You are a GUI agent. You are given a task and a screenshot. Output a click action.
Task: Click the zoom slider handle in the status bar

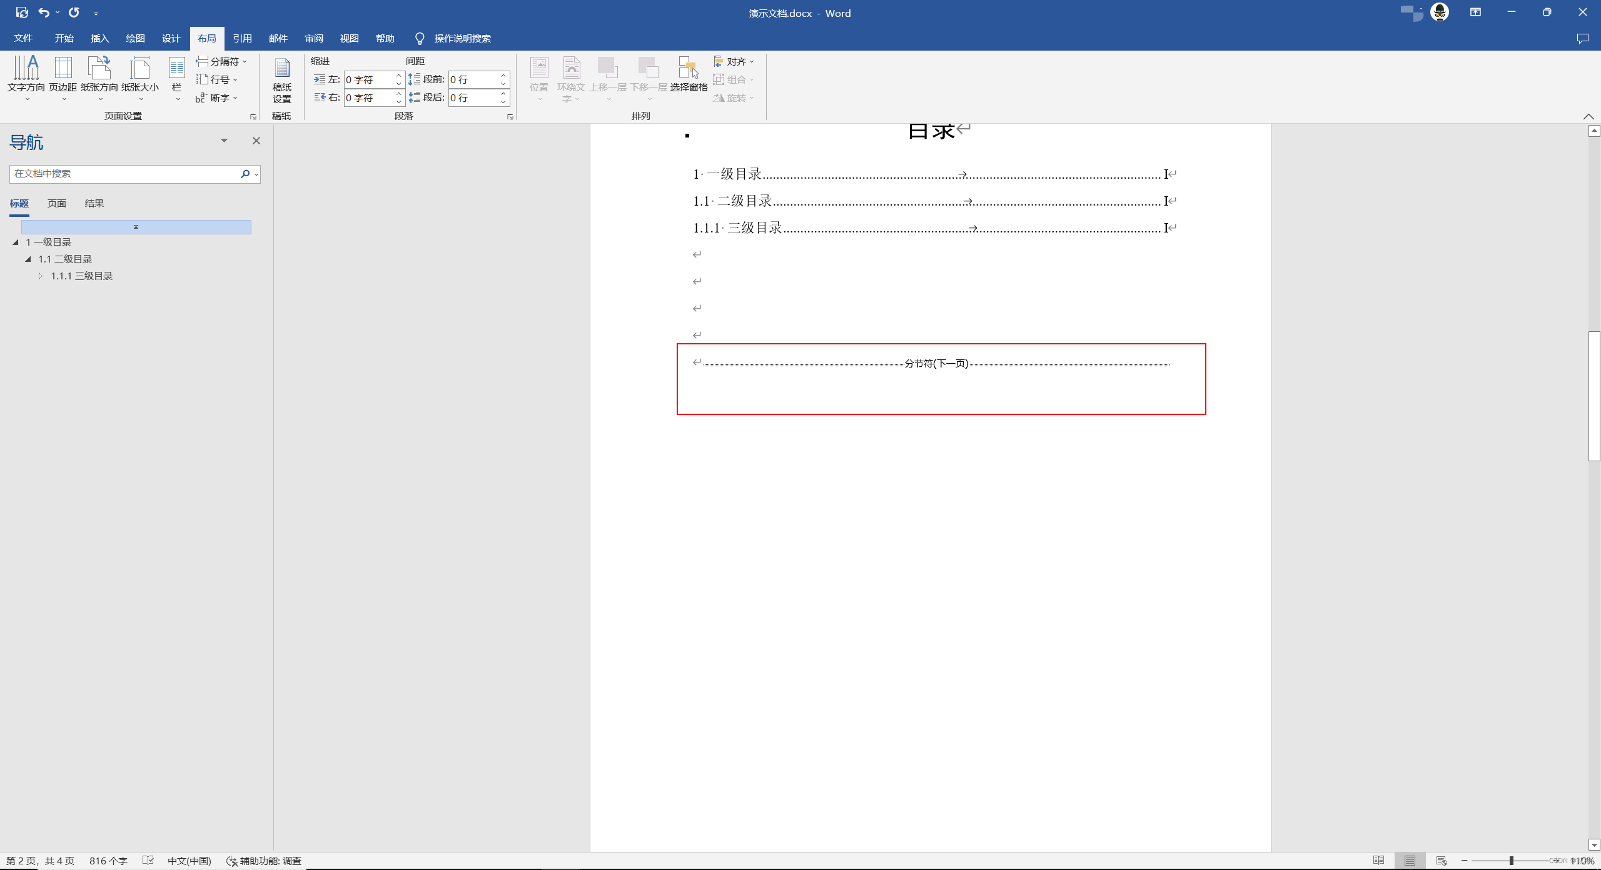1511,861
